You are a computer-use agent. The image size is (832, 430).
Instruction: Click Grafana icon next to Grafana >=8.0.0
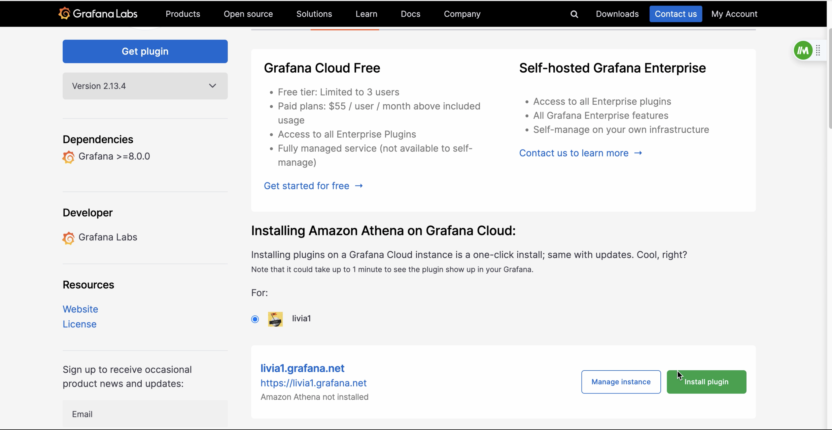point(69,157)
